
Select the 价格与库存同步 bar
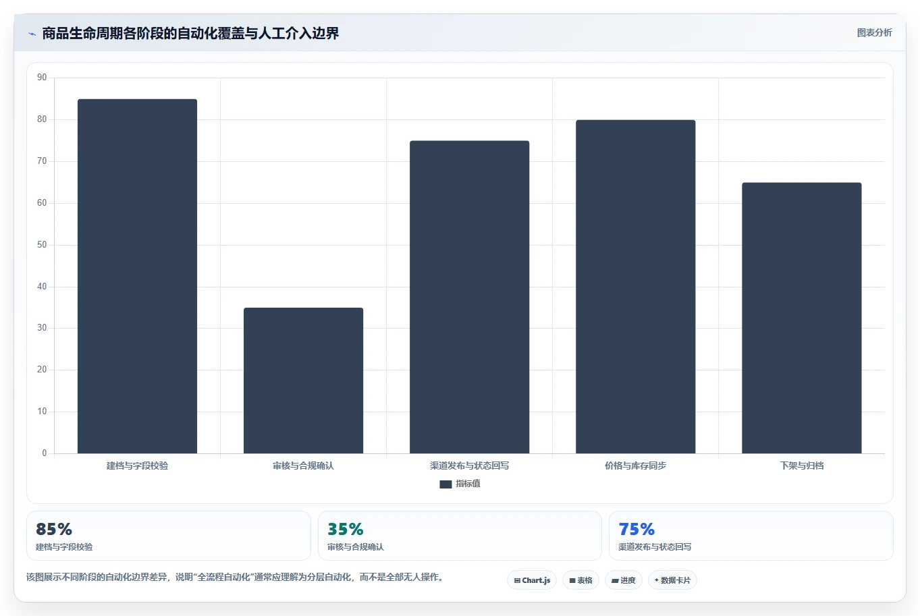point(635,287)
